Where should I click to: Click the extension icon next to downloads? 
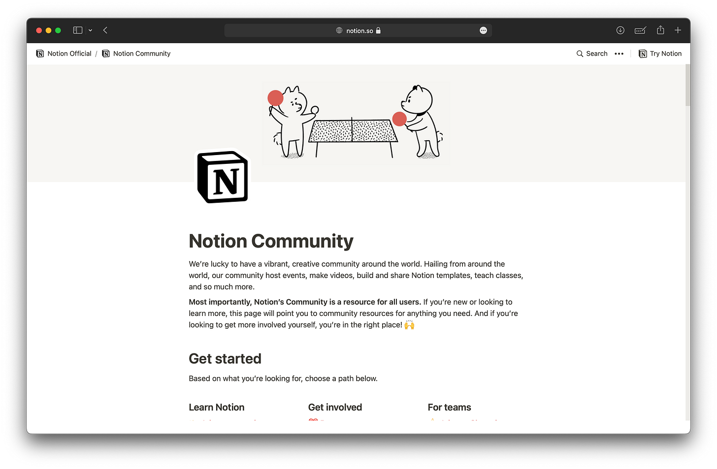point(640,31)
